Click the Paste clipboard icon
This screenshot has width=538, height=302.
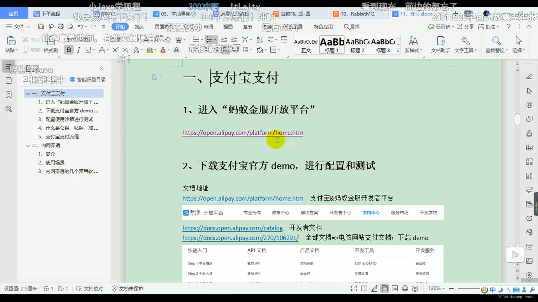11,41
